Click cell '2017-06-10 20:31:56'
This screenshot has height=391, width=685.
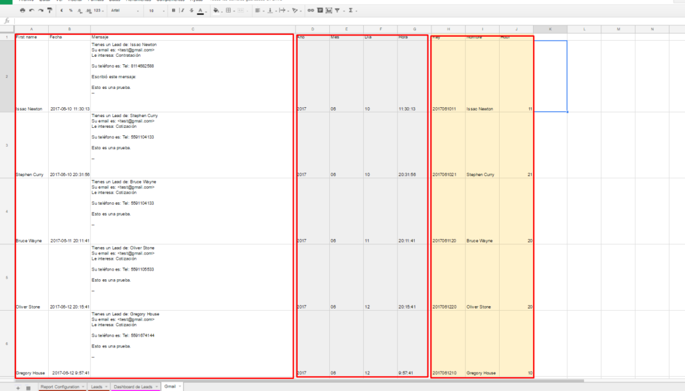[x=70, y=145]
